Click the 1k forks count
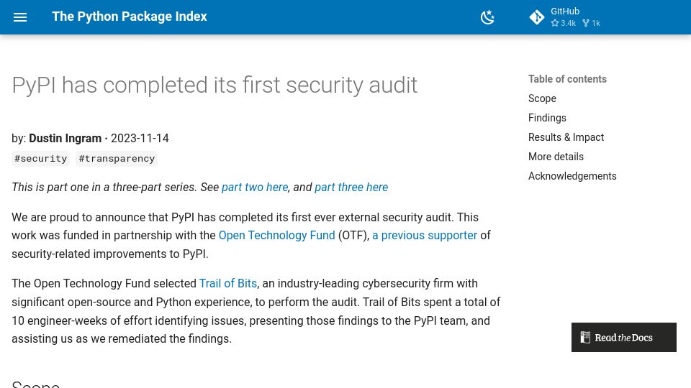691x388 pixels. [x=592, y=23]
